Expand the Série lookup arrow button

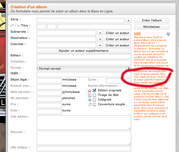[x=128, y=21]
